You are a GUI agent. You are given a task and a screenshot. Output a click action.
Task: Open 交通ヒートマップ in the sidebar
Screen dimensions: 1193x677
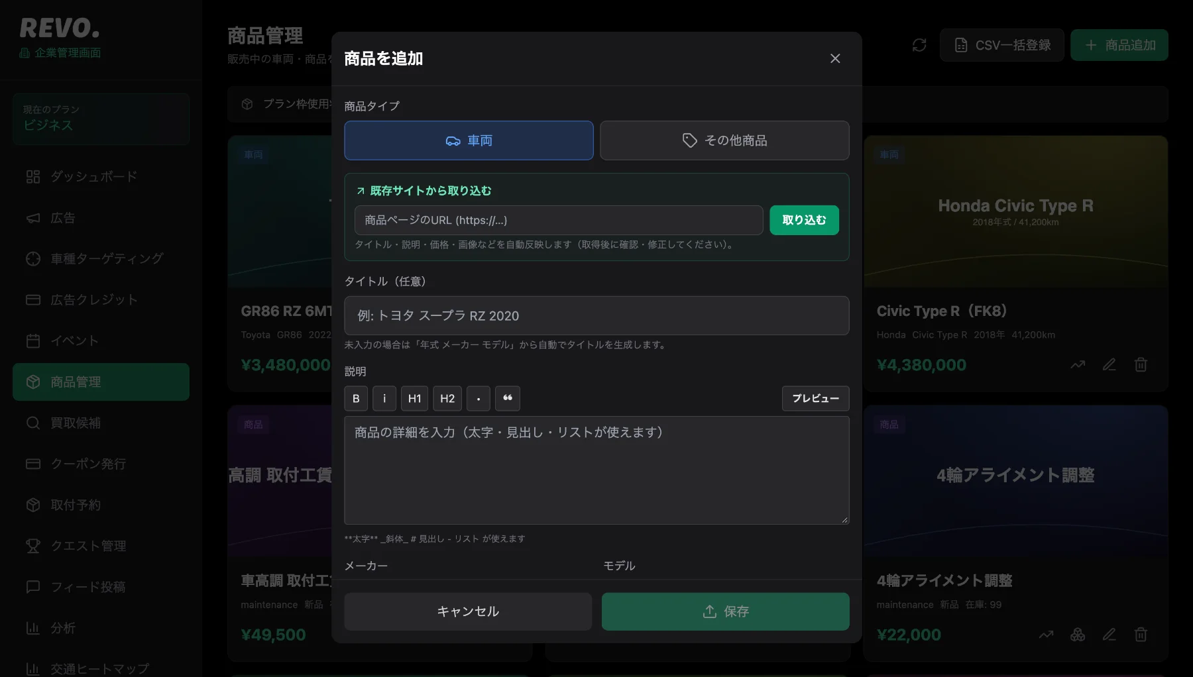point(101,668)
